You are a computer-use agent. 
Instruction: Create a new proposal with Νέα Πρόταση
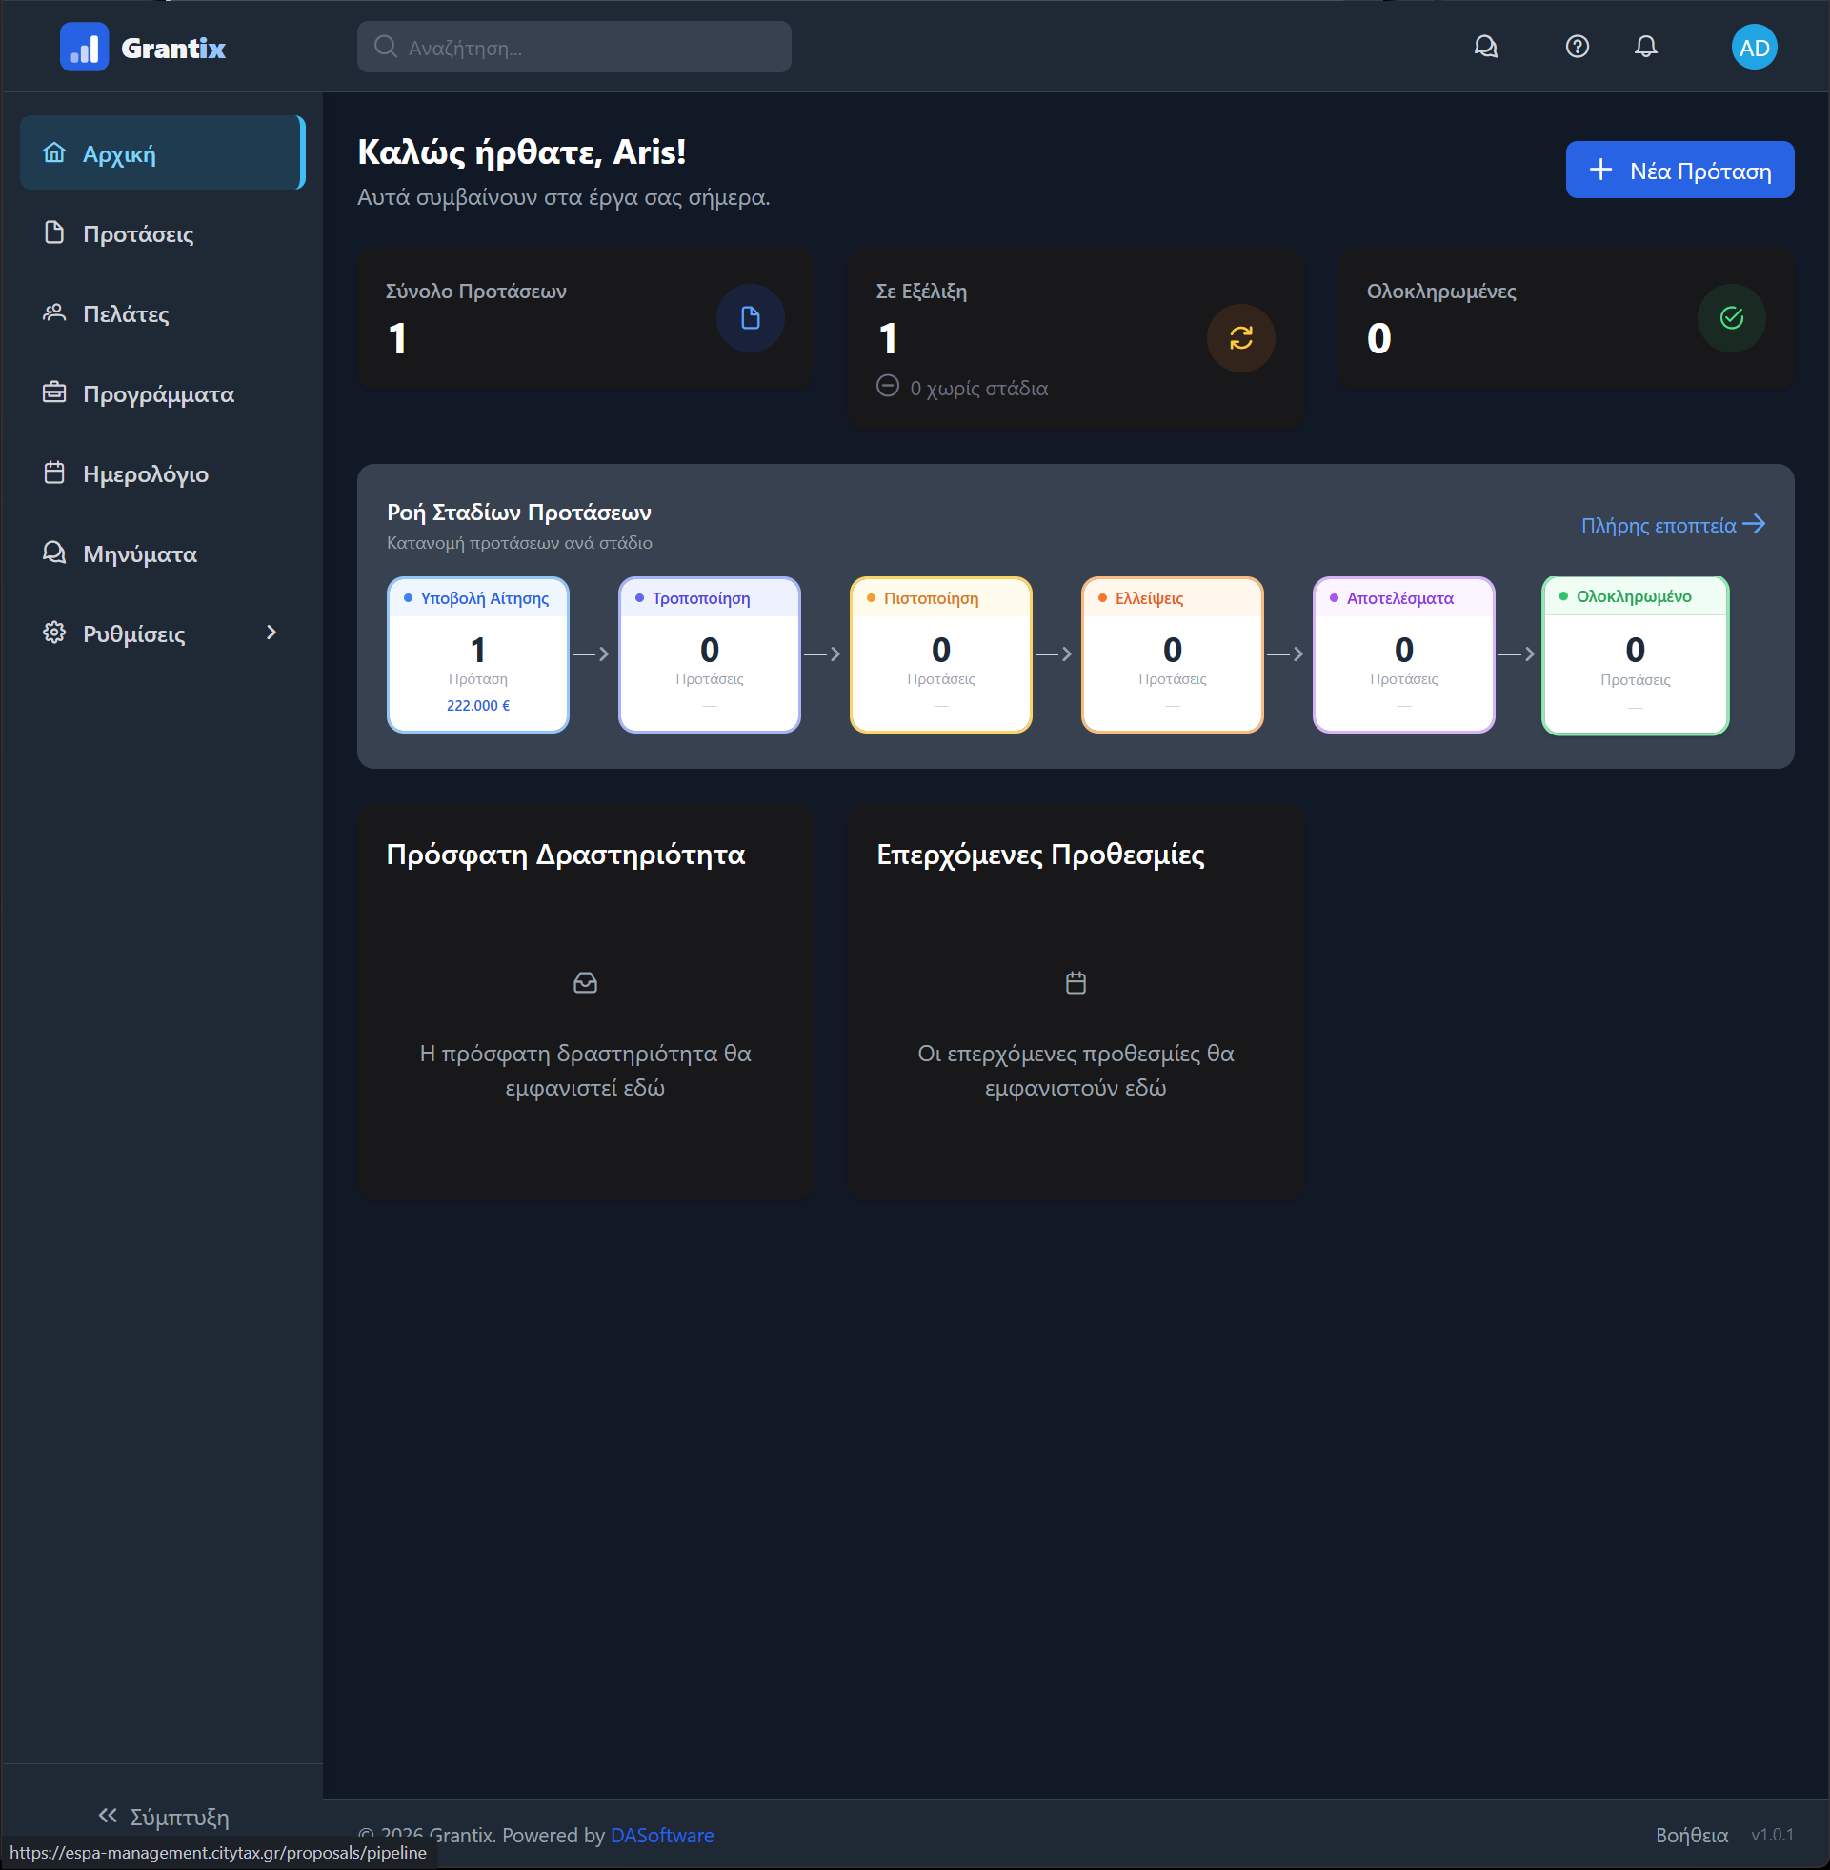(1679, 171)
